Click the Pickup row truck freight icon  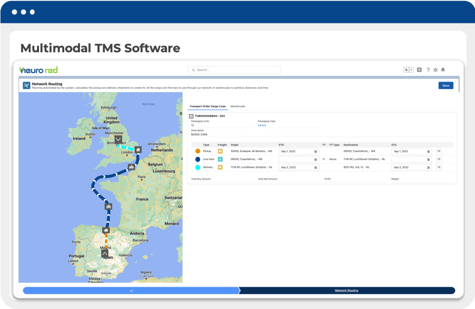click(x=220, y=151)
